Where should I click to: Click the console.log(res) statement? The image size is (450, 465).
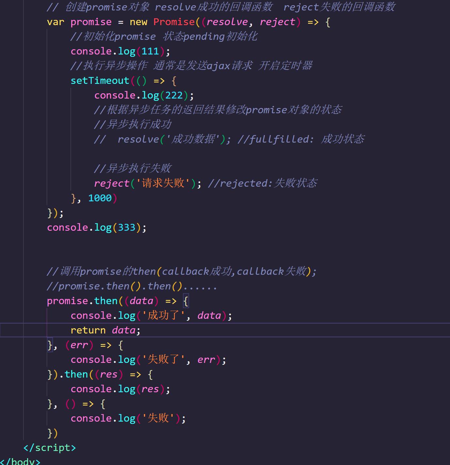click(120, 389)
